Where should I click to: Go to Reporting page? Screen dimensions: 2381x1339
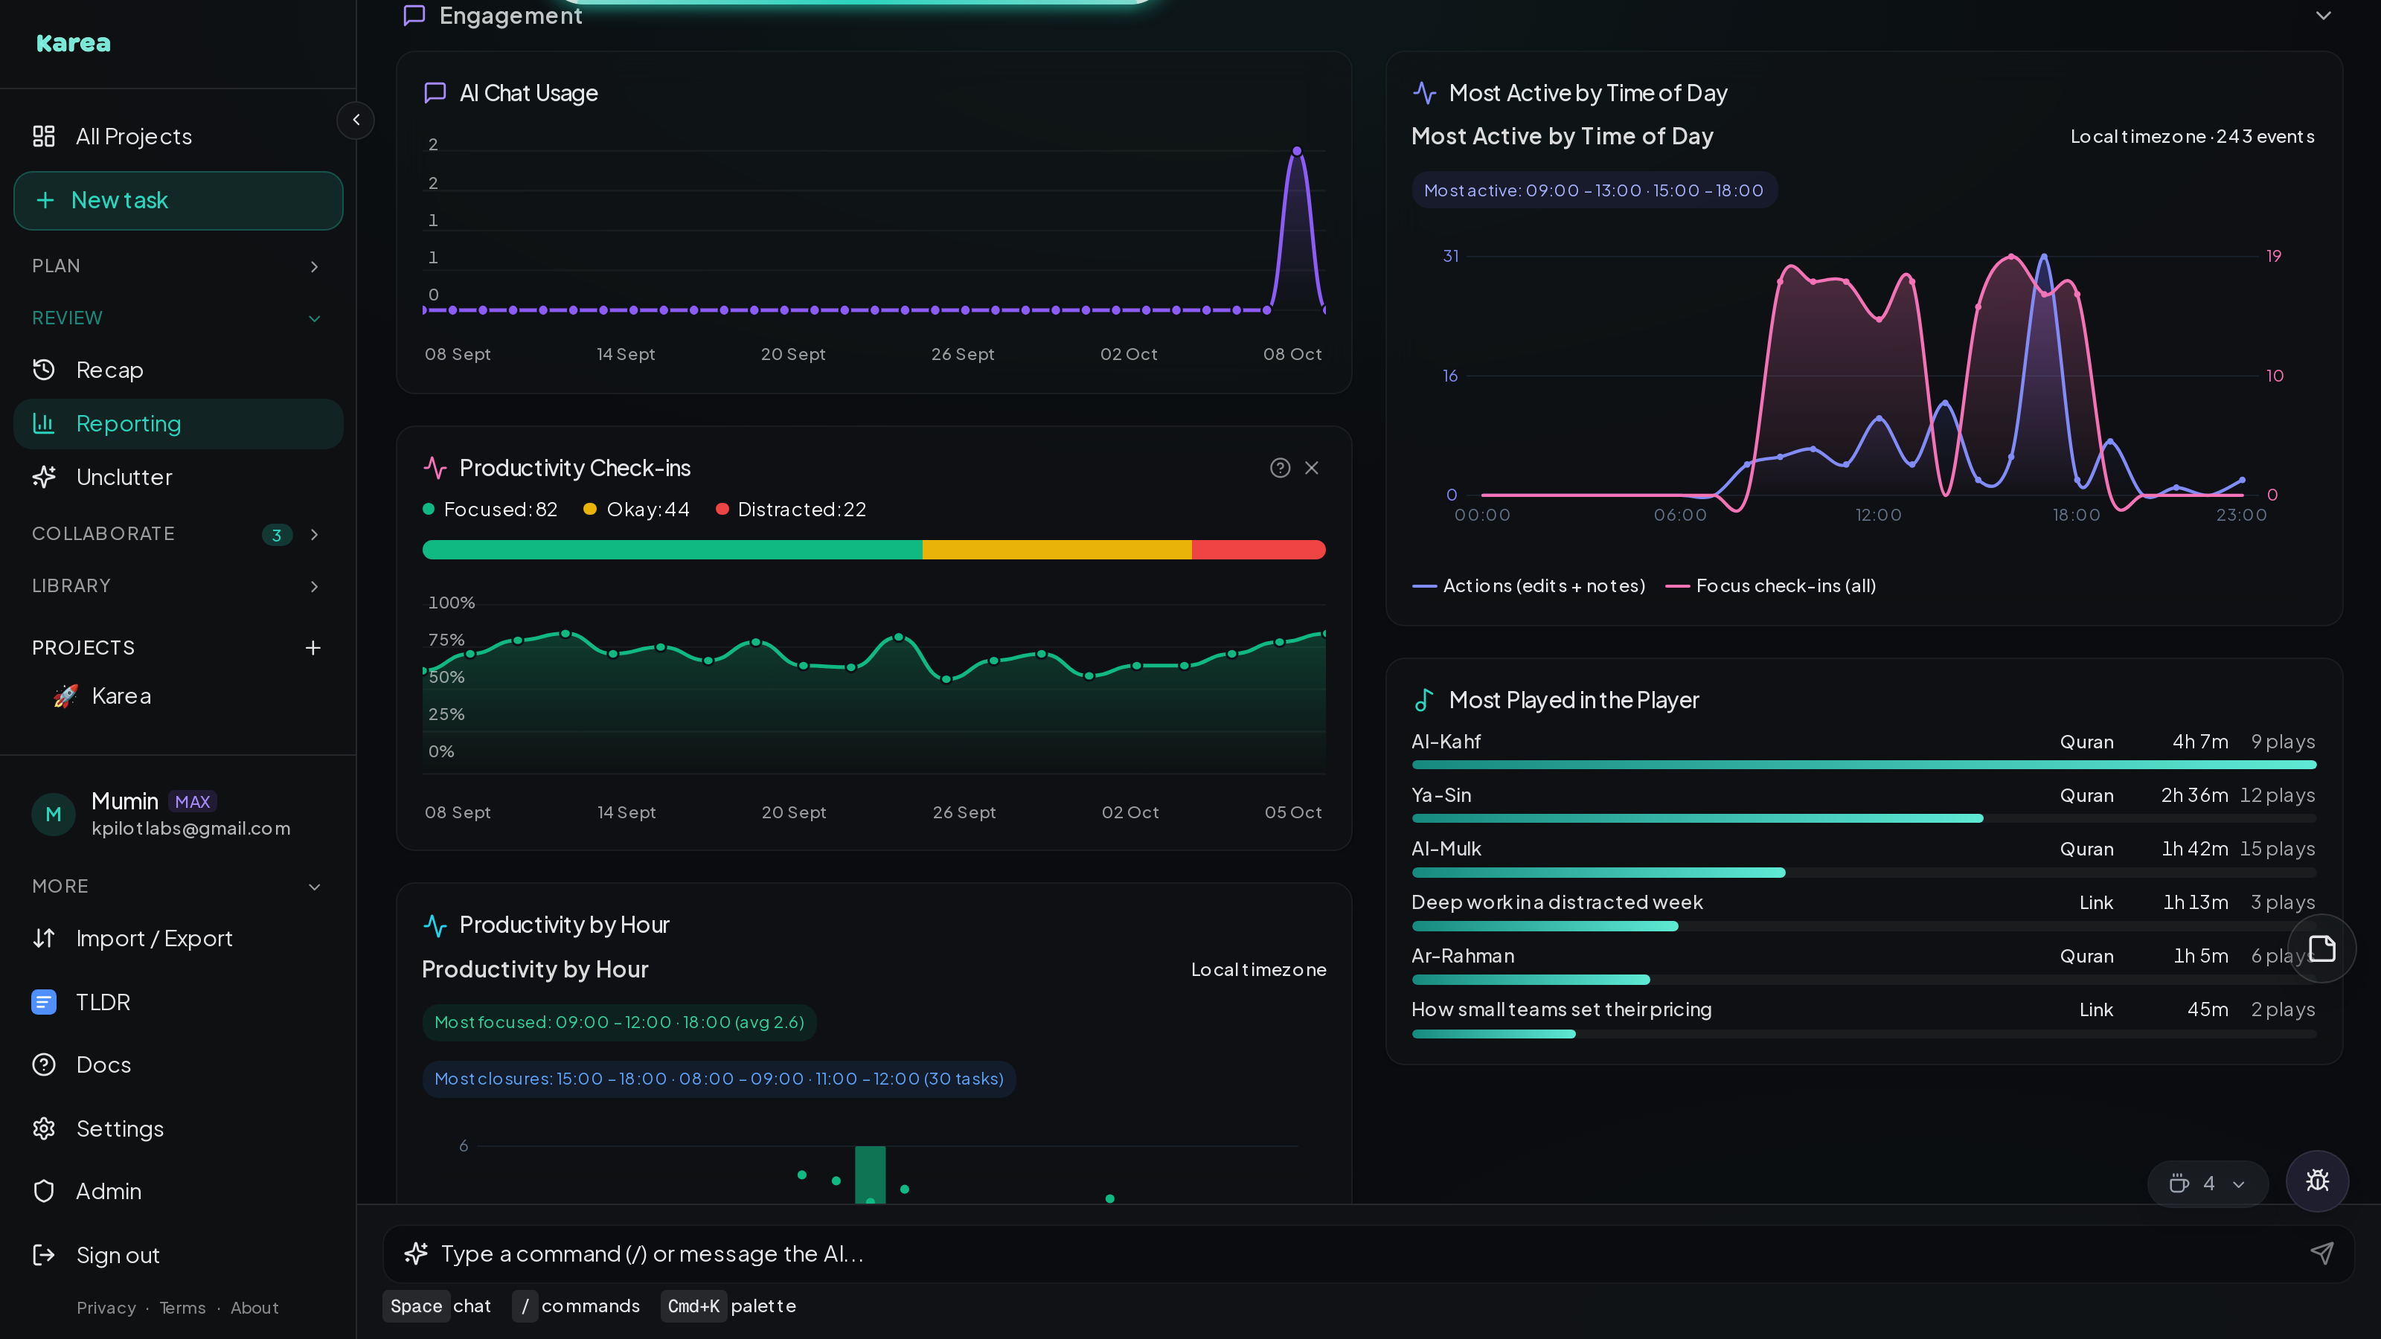(178, 424)
